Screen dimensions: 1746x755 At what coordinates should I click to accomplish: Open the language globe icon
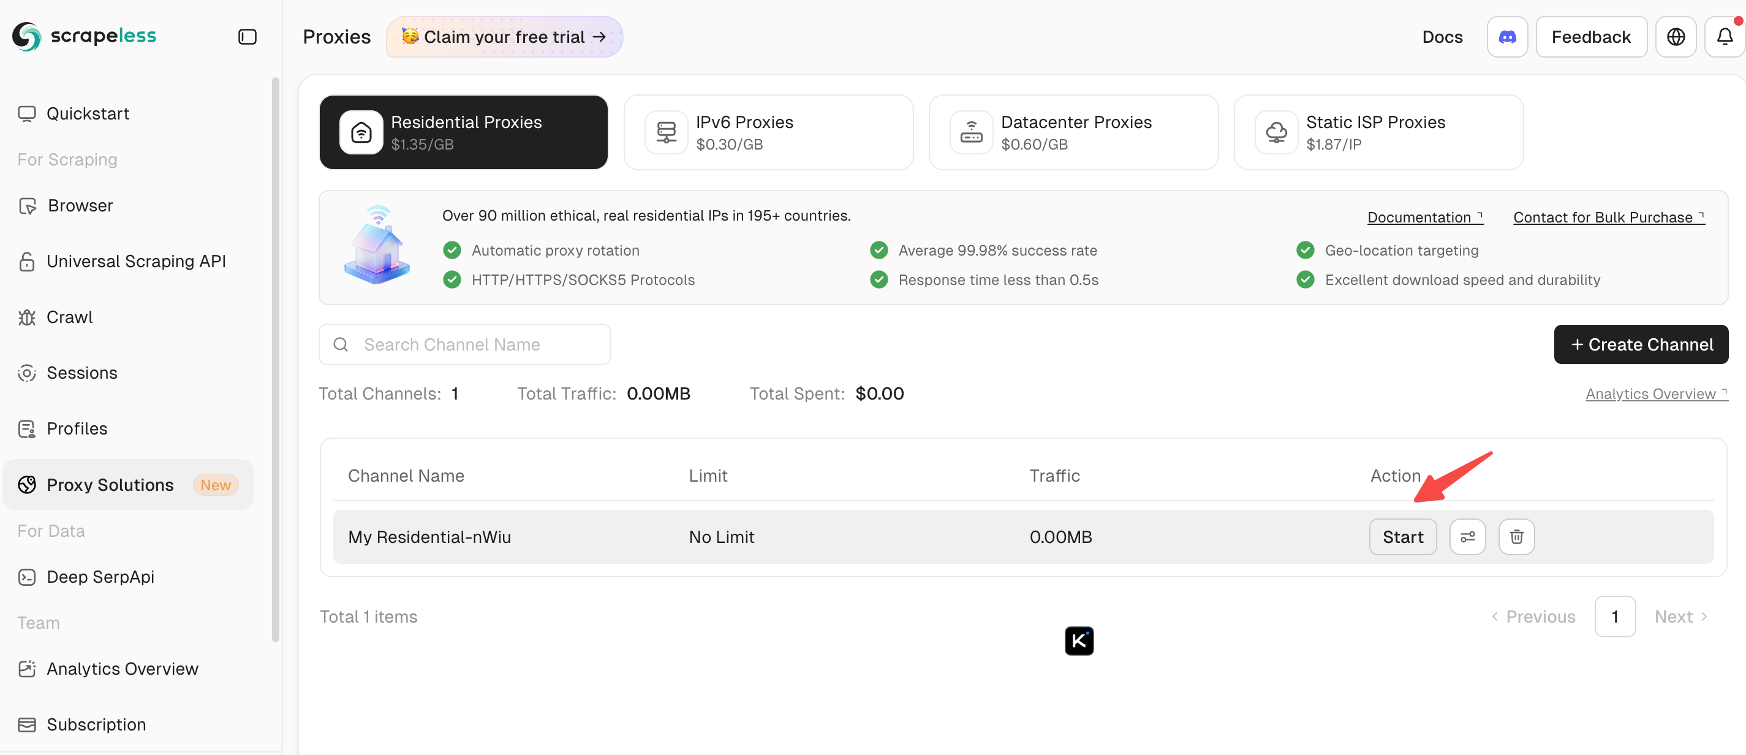pos(1676,36)
